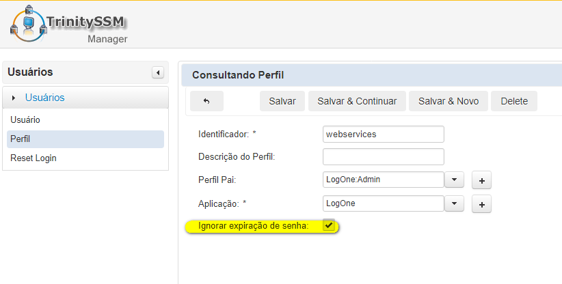This screenshot has height=284, width=562.
Task: Collapse the Usuários side panel
Action: tap(158, 72)
